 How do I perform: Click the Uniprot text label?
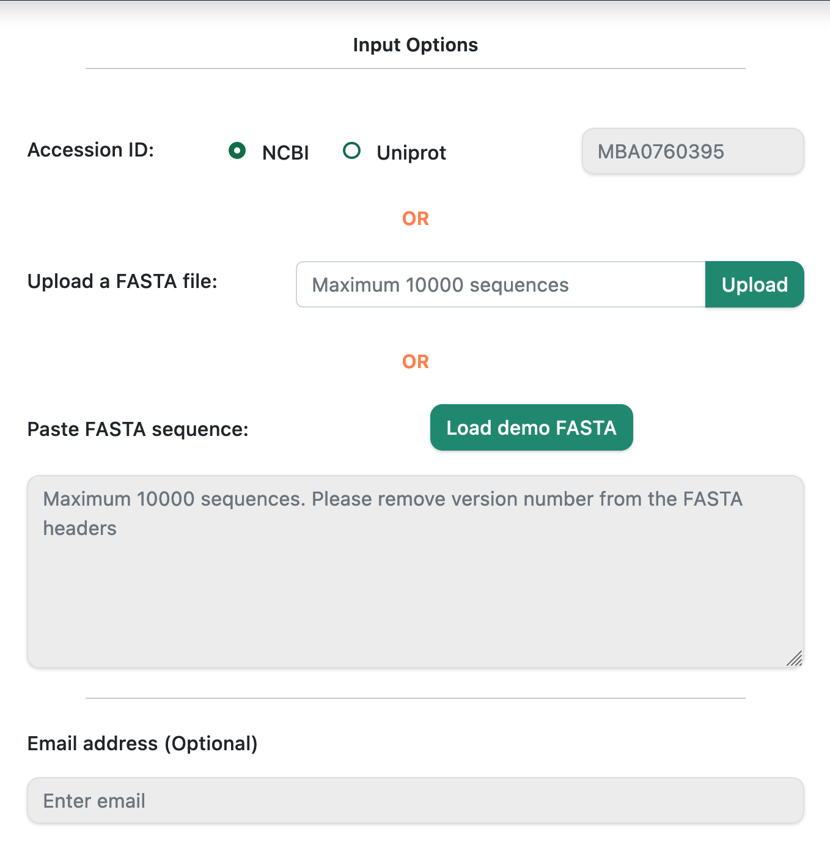(x=411, y=153)
